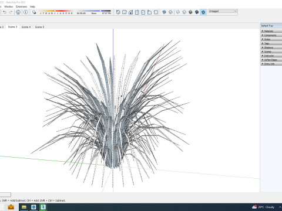
Task: Expand the Instructor panel
Action: click(271, 56)
